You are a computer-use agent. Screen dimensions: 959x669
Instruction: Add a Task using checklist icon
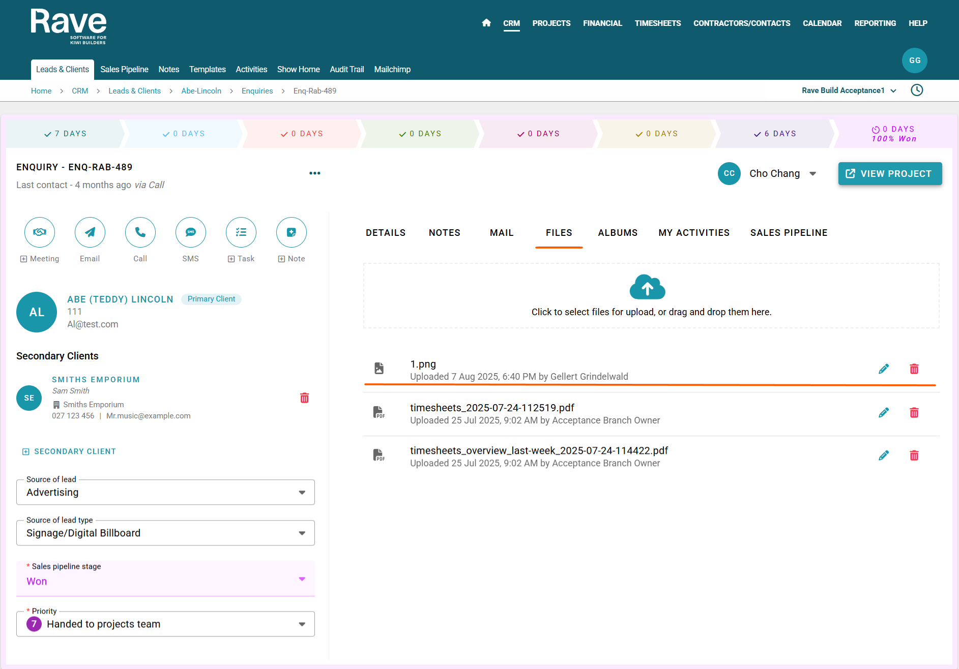[x=241, y=232]
